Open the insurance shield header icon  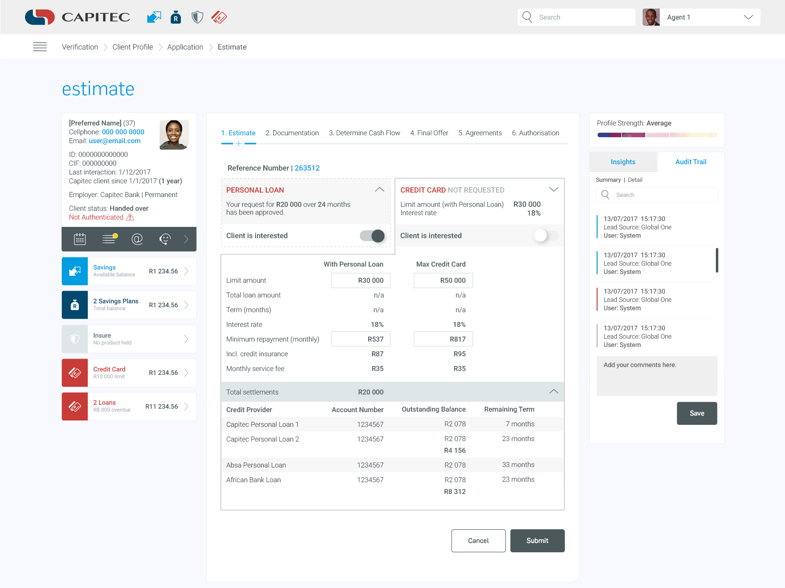(x=197, y=17)
